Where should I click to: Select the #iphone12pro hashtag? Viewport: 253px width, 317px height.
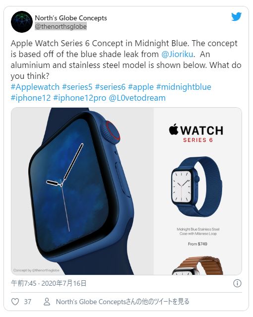tap(79, 98)
